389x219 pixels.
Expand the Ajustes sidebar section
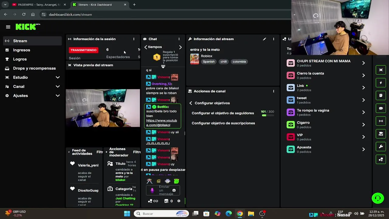coord(32,96)
